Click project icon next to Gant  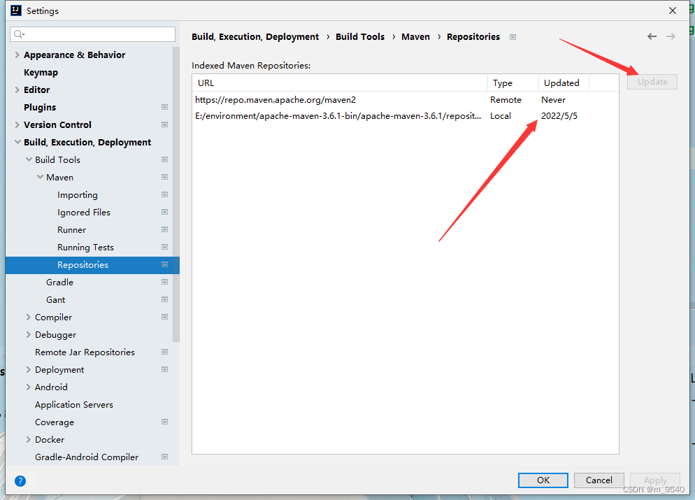pos(164,299)
